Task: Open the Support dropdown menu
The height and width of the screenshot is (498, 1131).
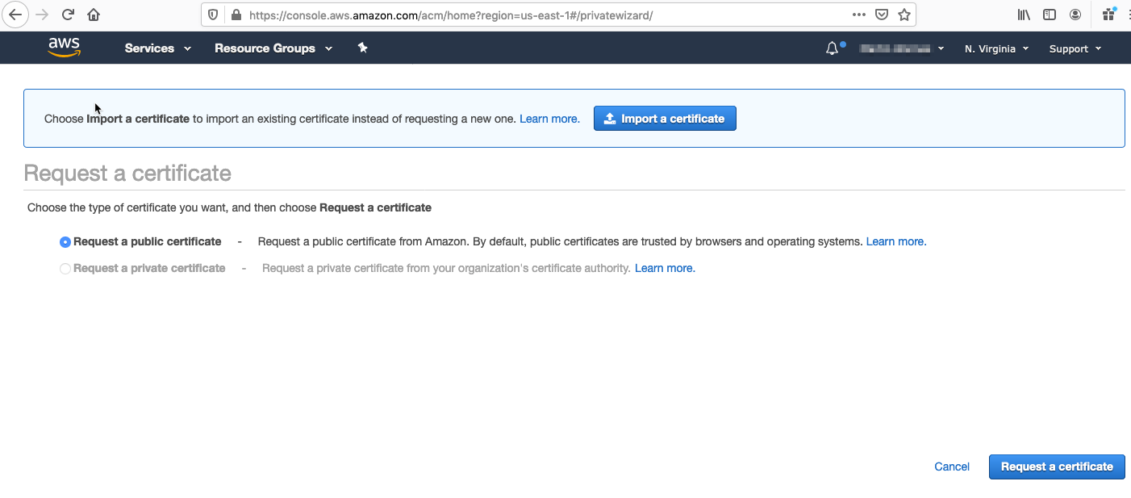Action: [1075, 48]
